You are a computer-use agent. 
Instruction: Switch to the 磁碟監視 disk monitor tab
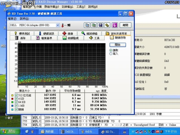tap(71, 38)
